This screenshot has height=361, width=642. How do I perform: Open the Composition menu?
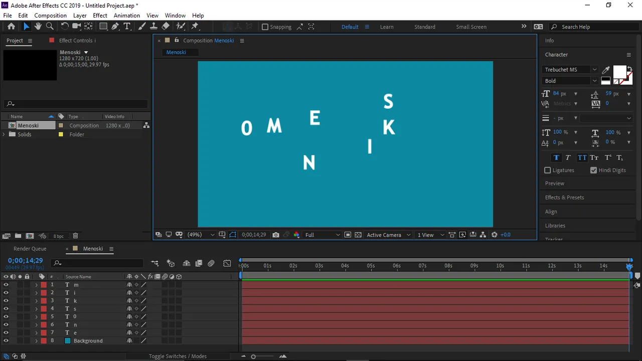point(50,16)
